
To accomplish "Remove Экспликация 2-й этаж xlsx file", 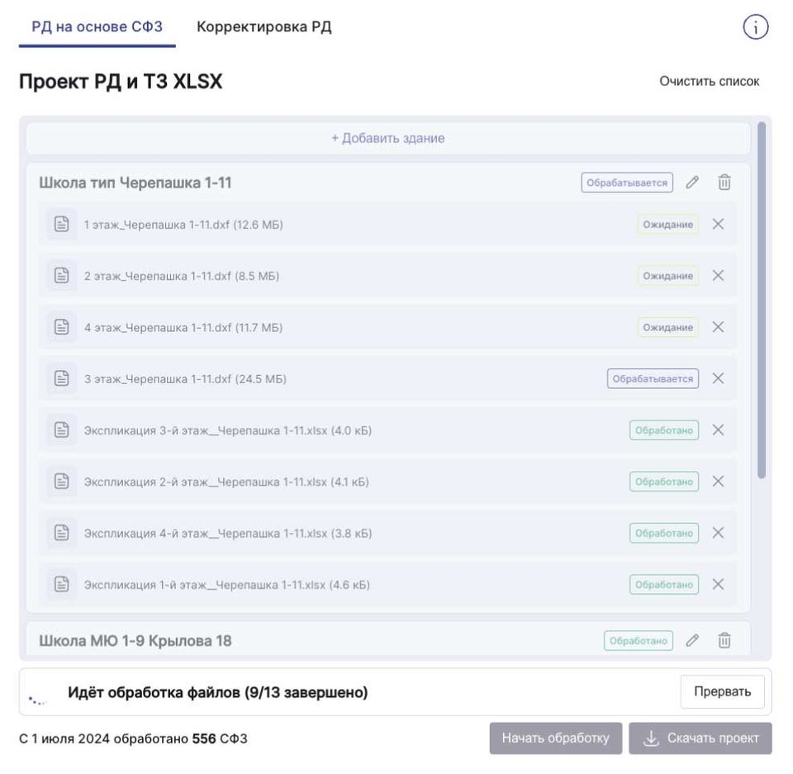I will point(718,482).
